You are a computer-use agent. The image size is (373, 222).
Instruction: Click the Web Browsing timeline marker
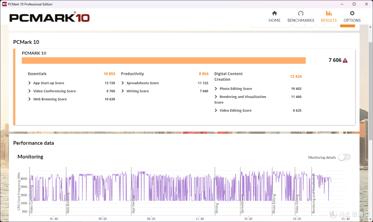(68, 203)
